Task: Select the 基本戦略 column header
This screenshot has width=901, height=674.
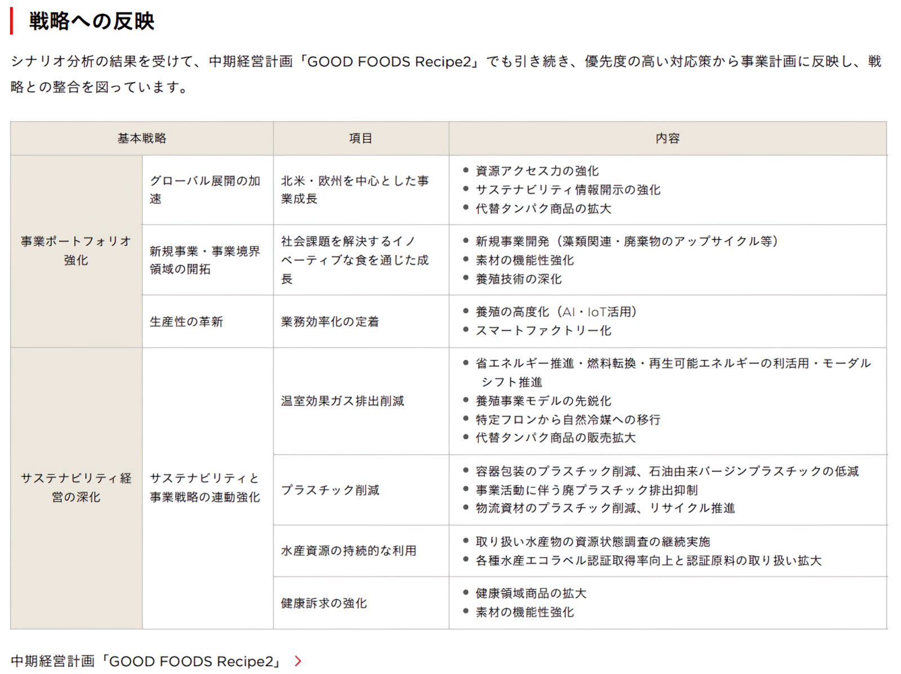Action: [x=142, y=138]
